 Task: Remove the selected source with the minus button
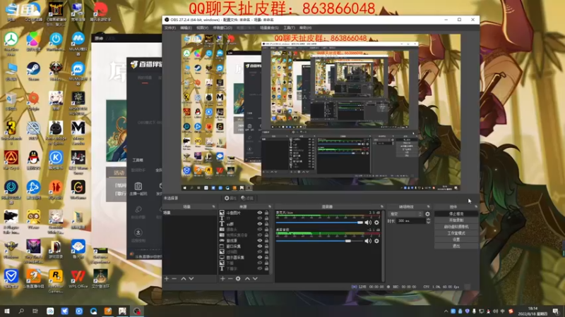pyautogui.click(x=230, y=278)
